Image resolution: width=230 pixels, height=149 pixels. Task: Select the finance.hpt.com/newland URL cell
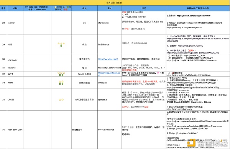point(110,68)
